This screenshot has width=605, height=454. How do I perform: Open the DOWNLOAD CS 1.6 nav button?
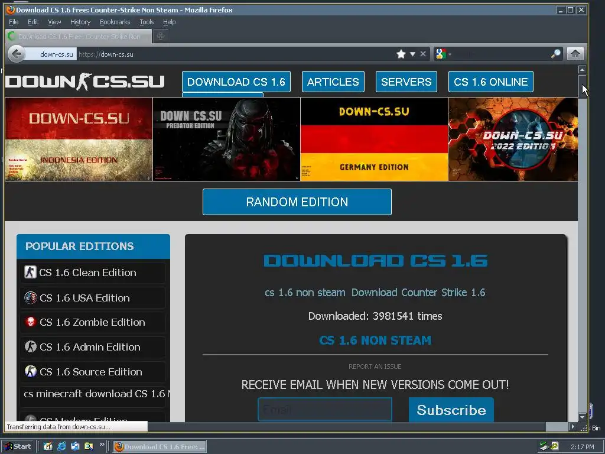tap(236, 82)
